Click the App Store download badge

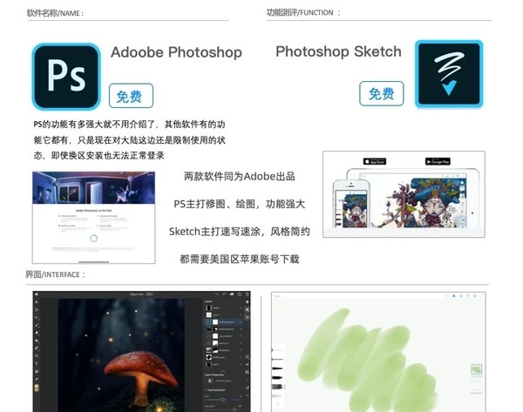pos(375,161)
